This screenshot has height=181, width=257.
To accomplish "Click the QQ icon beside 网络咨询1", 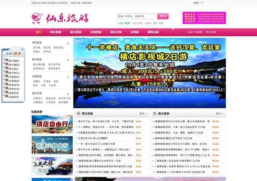I will pos(7,84).
